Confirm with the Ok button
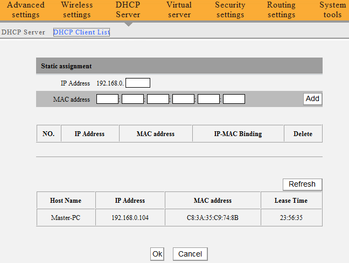 pos(157,254)
